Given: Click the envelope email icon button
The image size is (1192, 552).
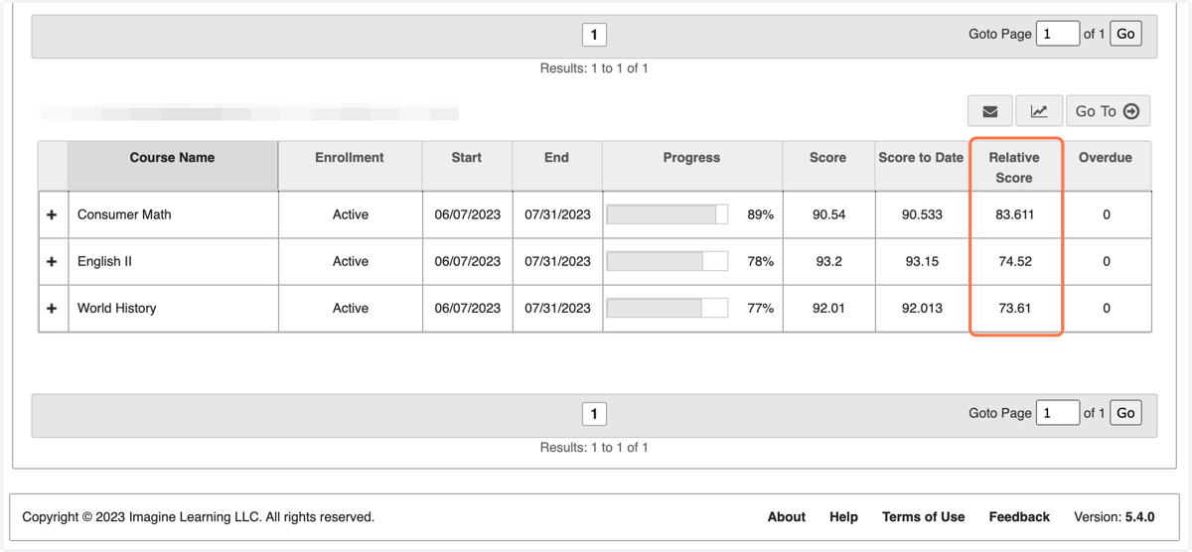Looking at the screenshot, I should [990, 111].
